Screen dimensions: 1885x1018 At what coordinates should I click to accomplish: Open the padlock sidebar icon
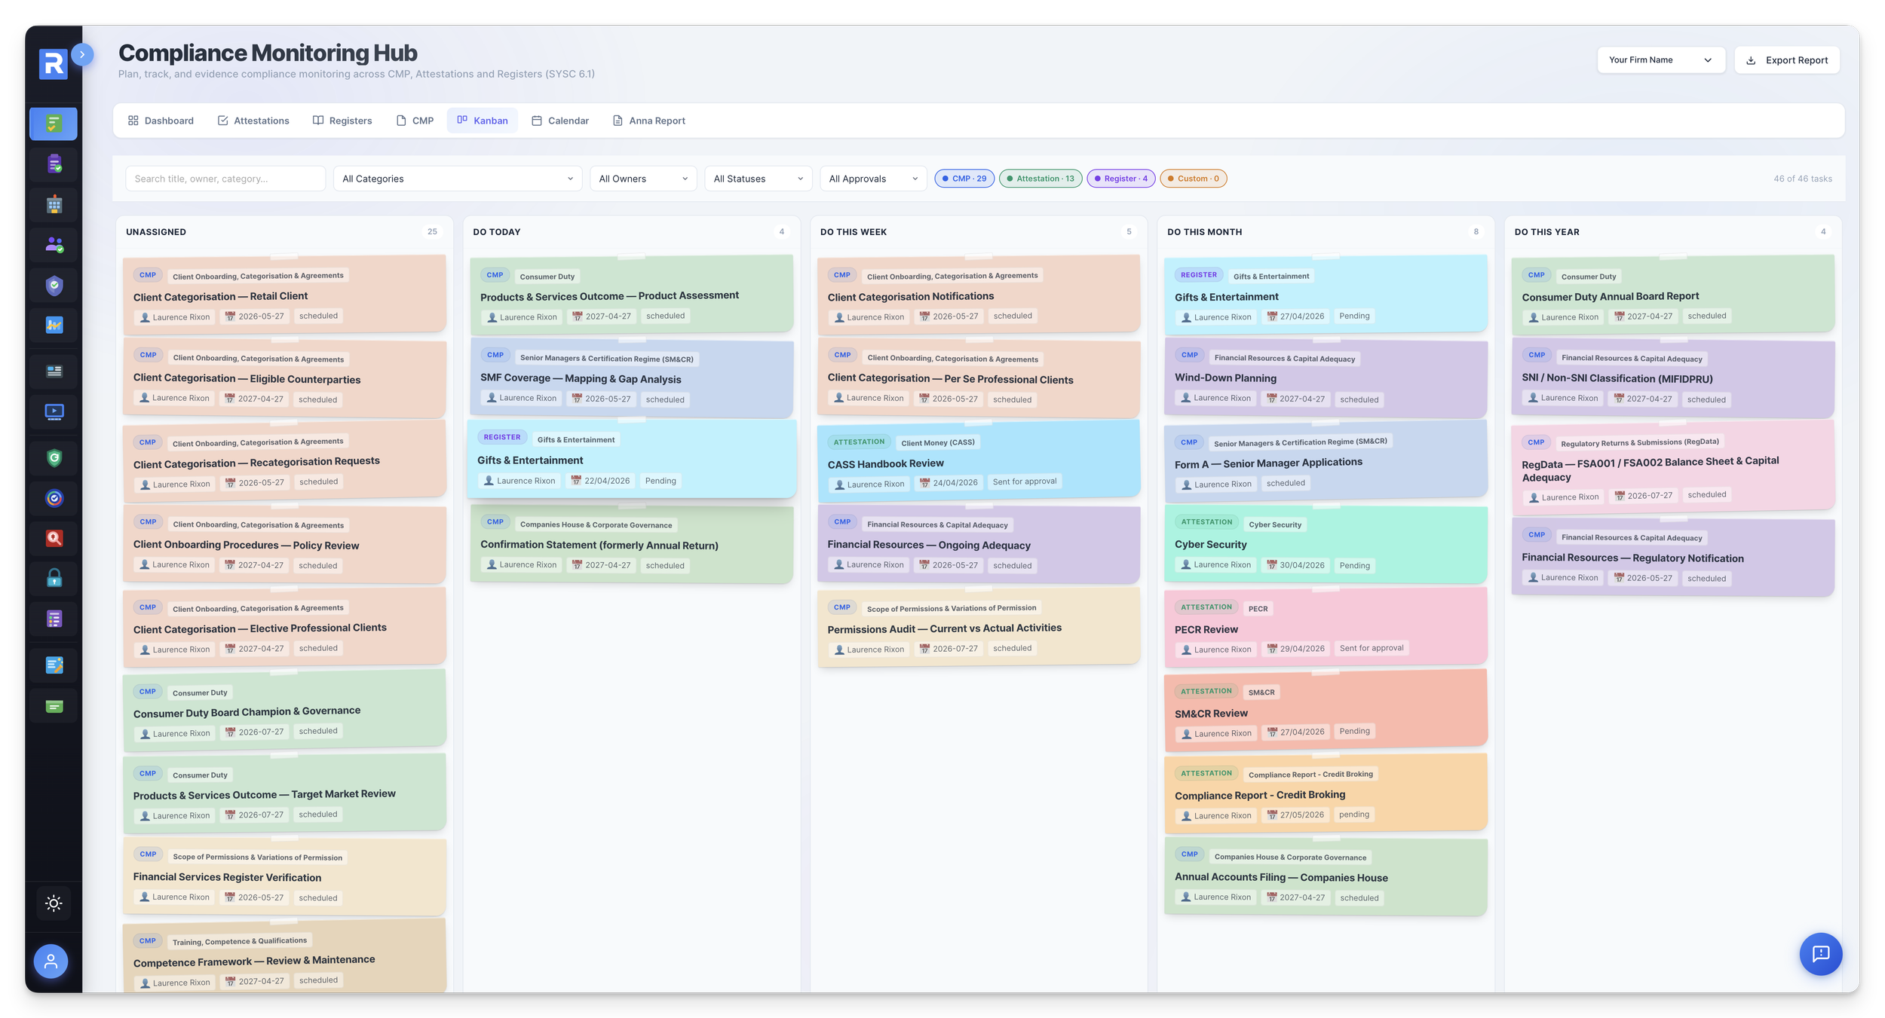point(54,579)
